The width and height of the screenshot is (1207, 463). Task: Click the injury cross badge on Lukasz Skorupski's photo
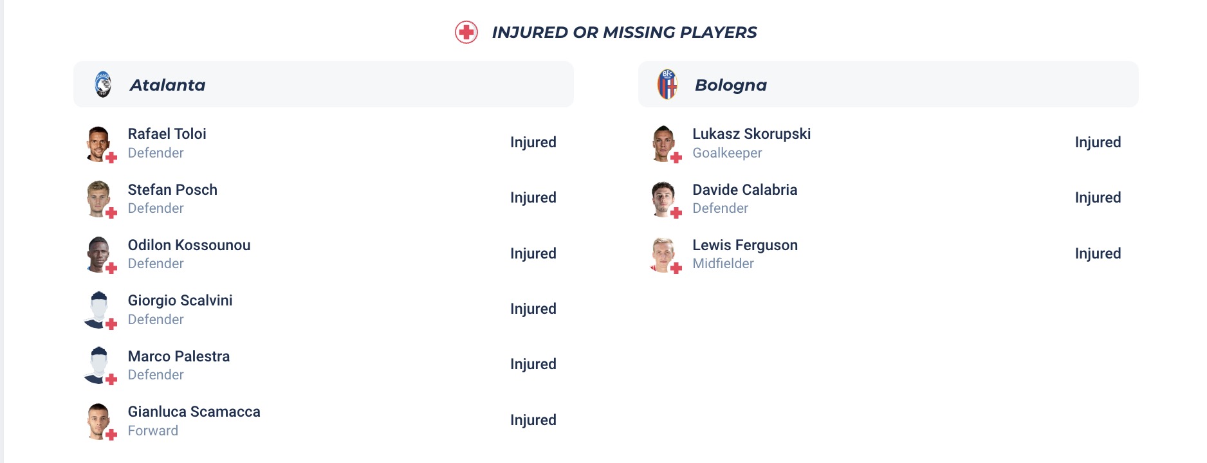click(x=676, y=156)
